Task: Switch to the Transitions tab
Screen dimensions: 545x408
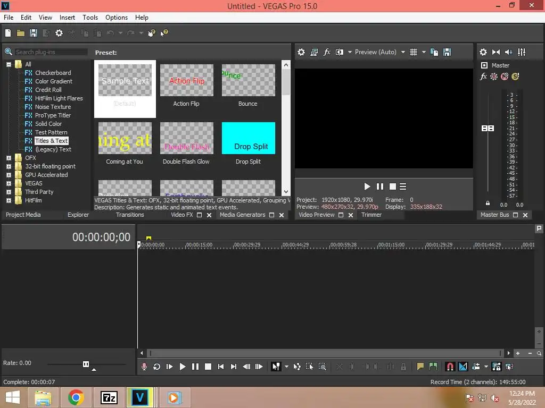Action: (130, 215)
